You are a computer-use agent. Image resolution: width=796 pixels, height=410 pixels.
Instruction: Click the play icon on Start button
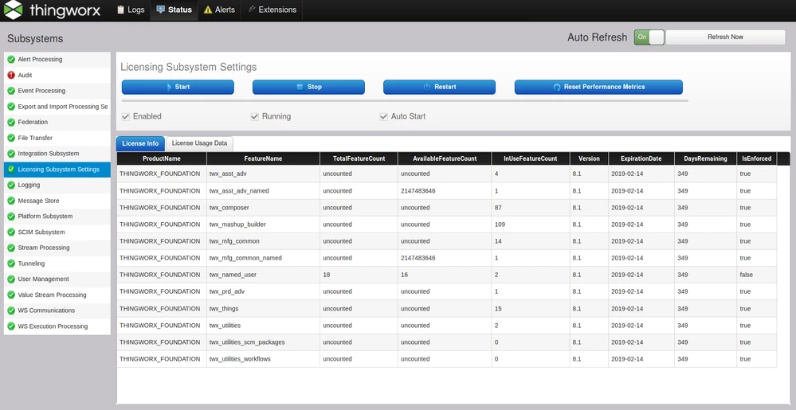point(169,88)
